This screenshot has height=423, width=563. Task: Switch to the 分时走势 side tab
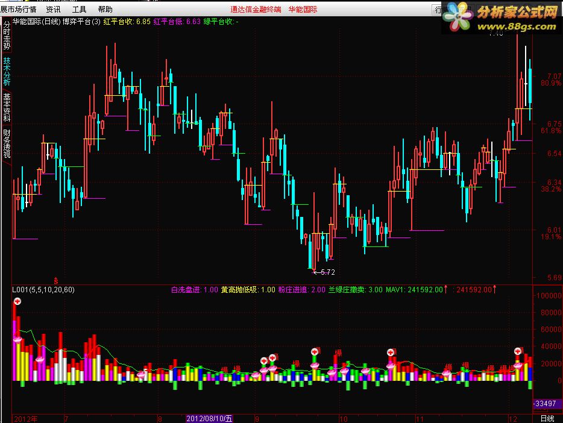coord(7,35)
